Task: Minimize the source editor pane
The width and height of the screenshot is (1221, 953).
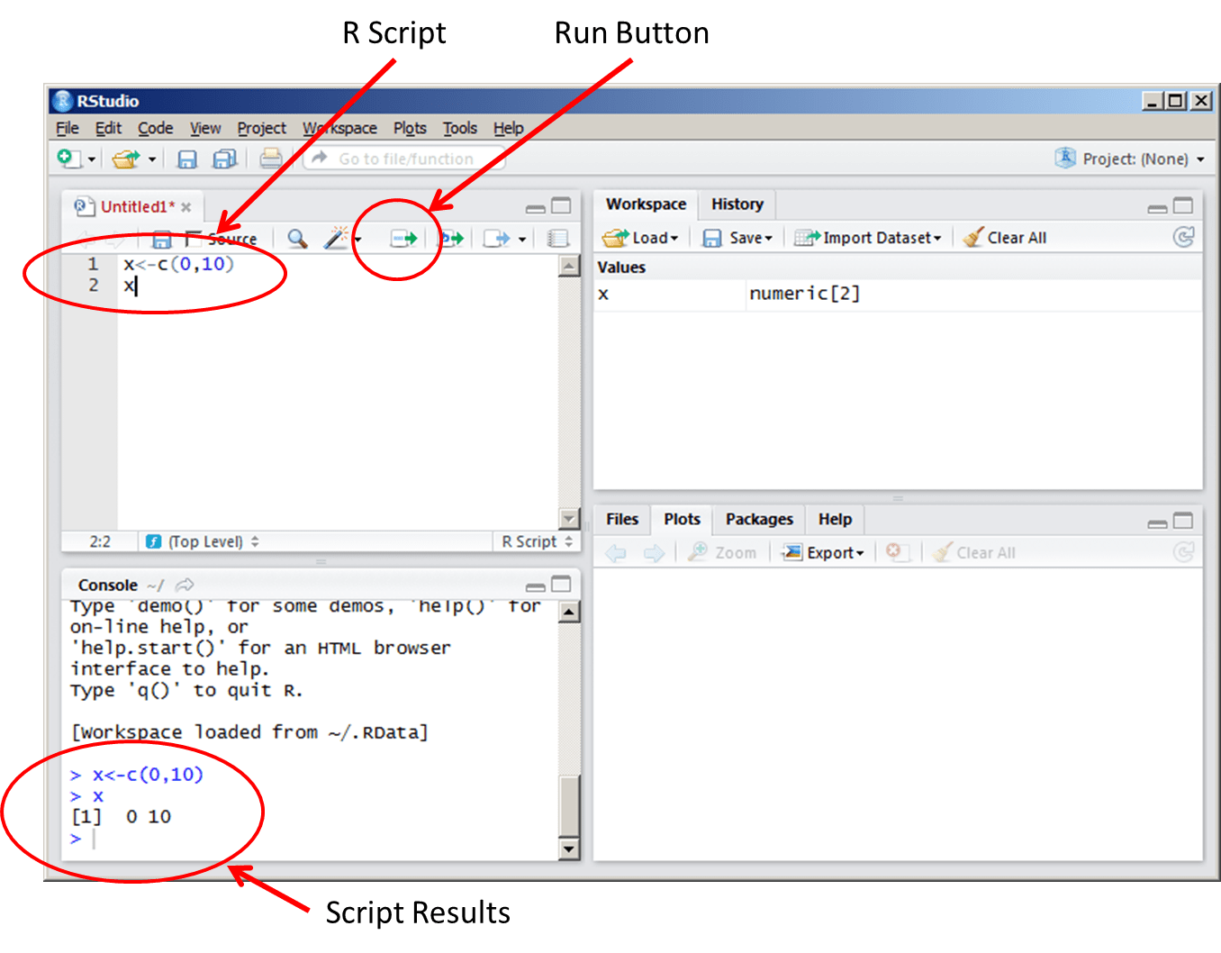Action: click(x=535, y=207)
